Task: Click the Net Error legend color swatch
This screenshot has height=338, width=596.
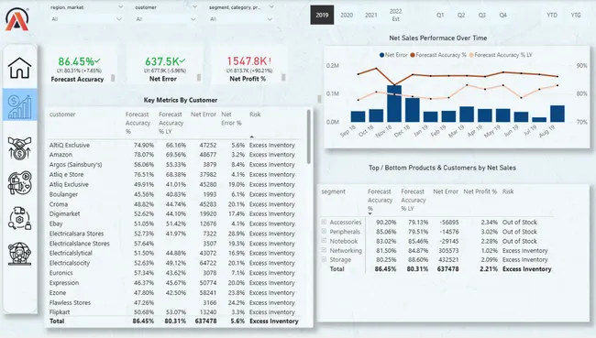Action: 381,55
